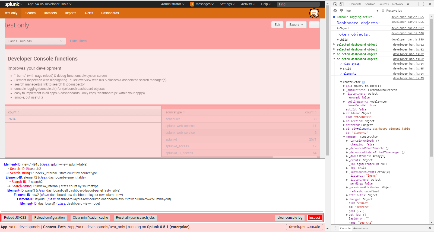Open DevTools three-dot customize menu
This screenshot has height=232, width=434.
click(x=423, y=4)
